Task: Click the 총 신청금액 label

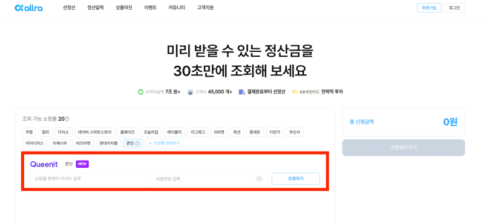Action: tap(362, 122)
